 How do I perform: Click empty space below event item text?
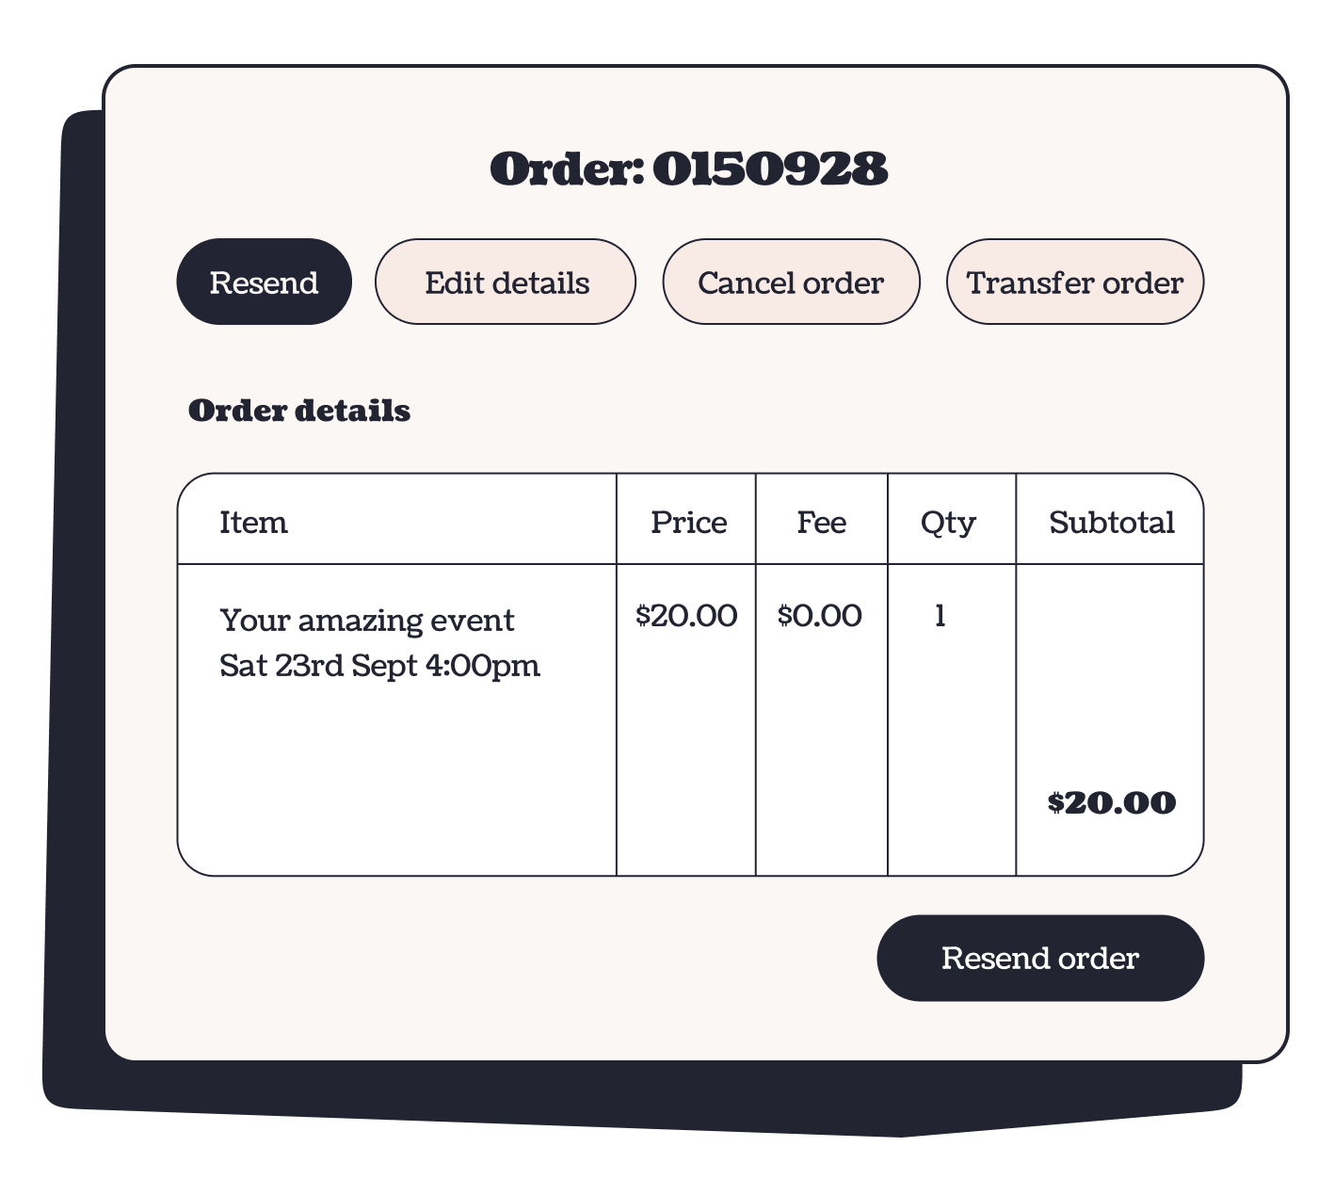(x=395, y=782)
